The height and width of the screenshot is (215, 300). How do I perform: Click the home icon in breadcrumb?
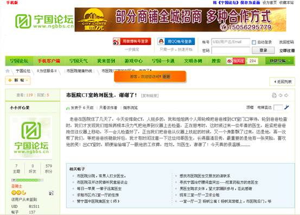(8, 71)
